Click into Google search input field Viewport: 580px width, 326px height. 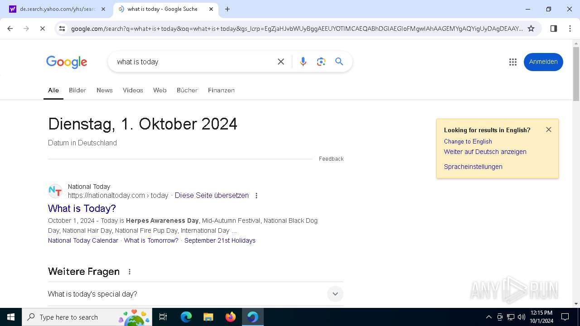click(x=193, y=62)
